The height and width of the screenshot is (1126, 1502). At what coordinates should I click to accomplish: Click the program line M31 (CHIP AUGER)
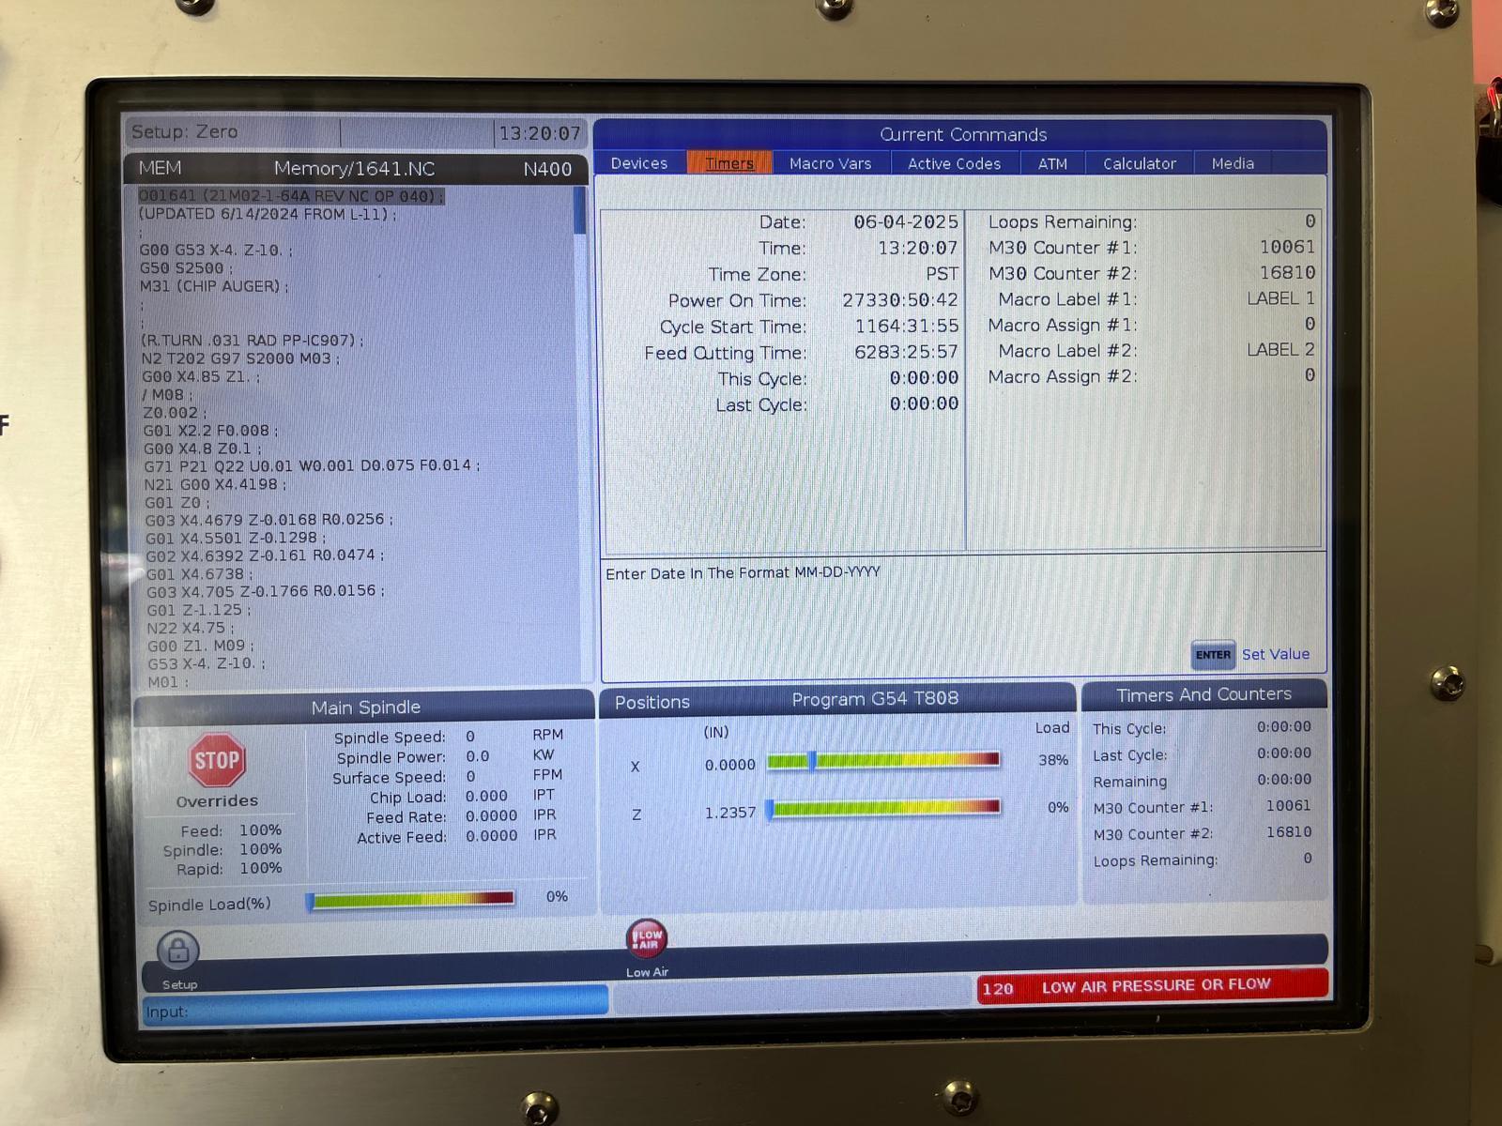[214, 286]
